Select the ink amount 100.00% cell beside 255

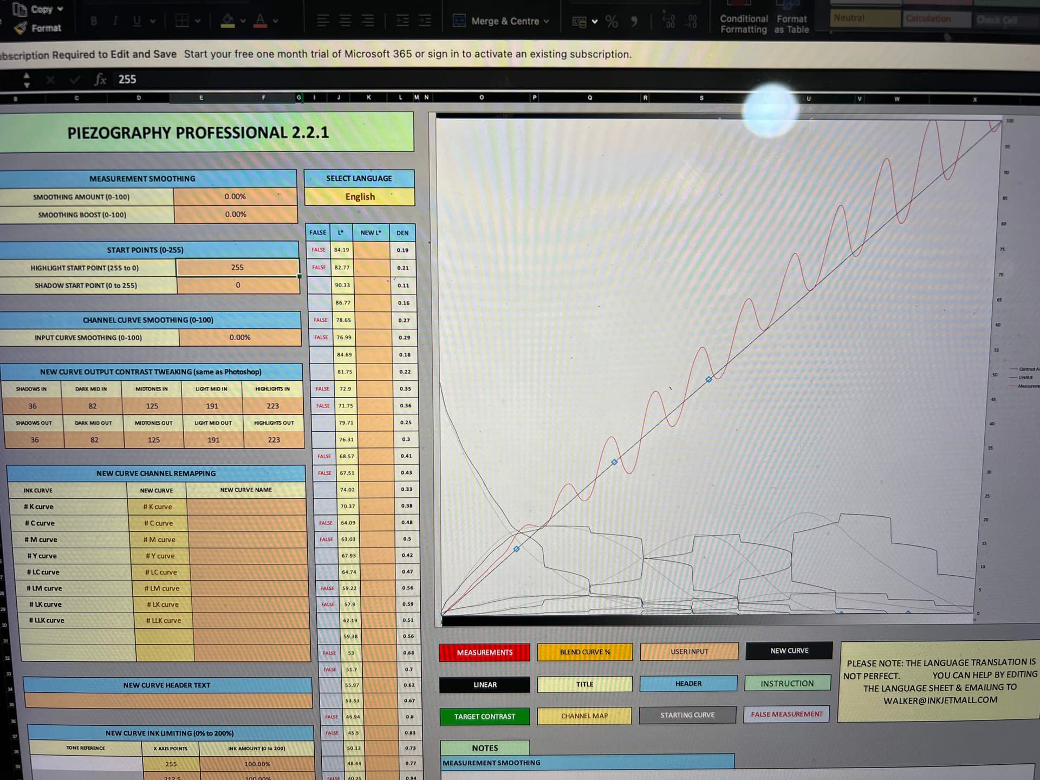pyautogui.click(x=257, y=764)
